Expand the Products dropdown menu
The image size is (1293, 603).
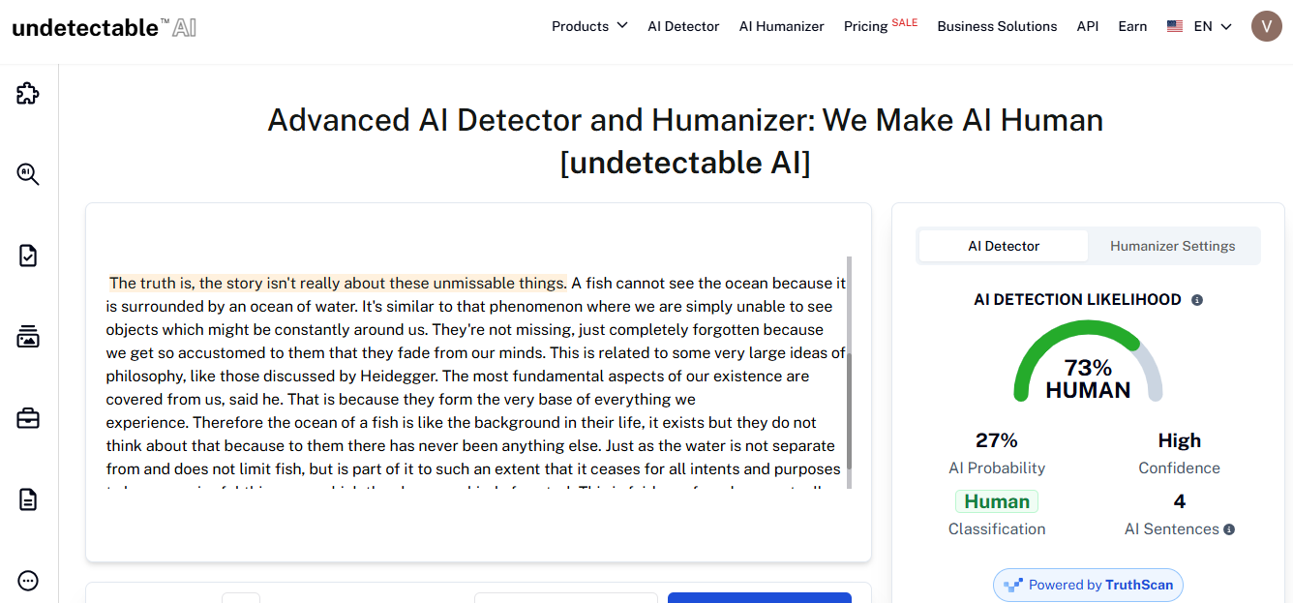pyautogui.click(x=589, y=26)
